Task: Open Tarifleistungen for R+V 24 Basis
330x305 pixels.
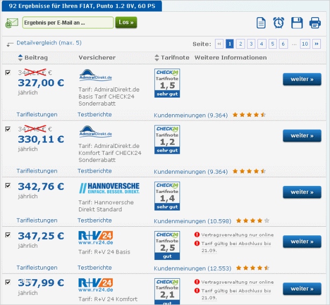Action: pos(37,267)
